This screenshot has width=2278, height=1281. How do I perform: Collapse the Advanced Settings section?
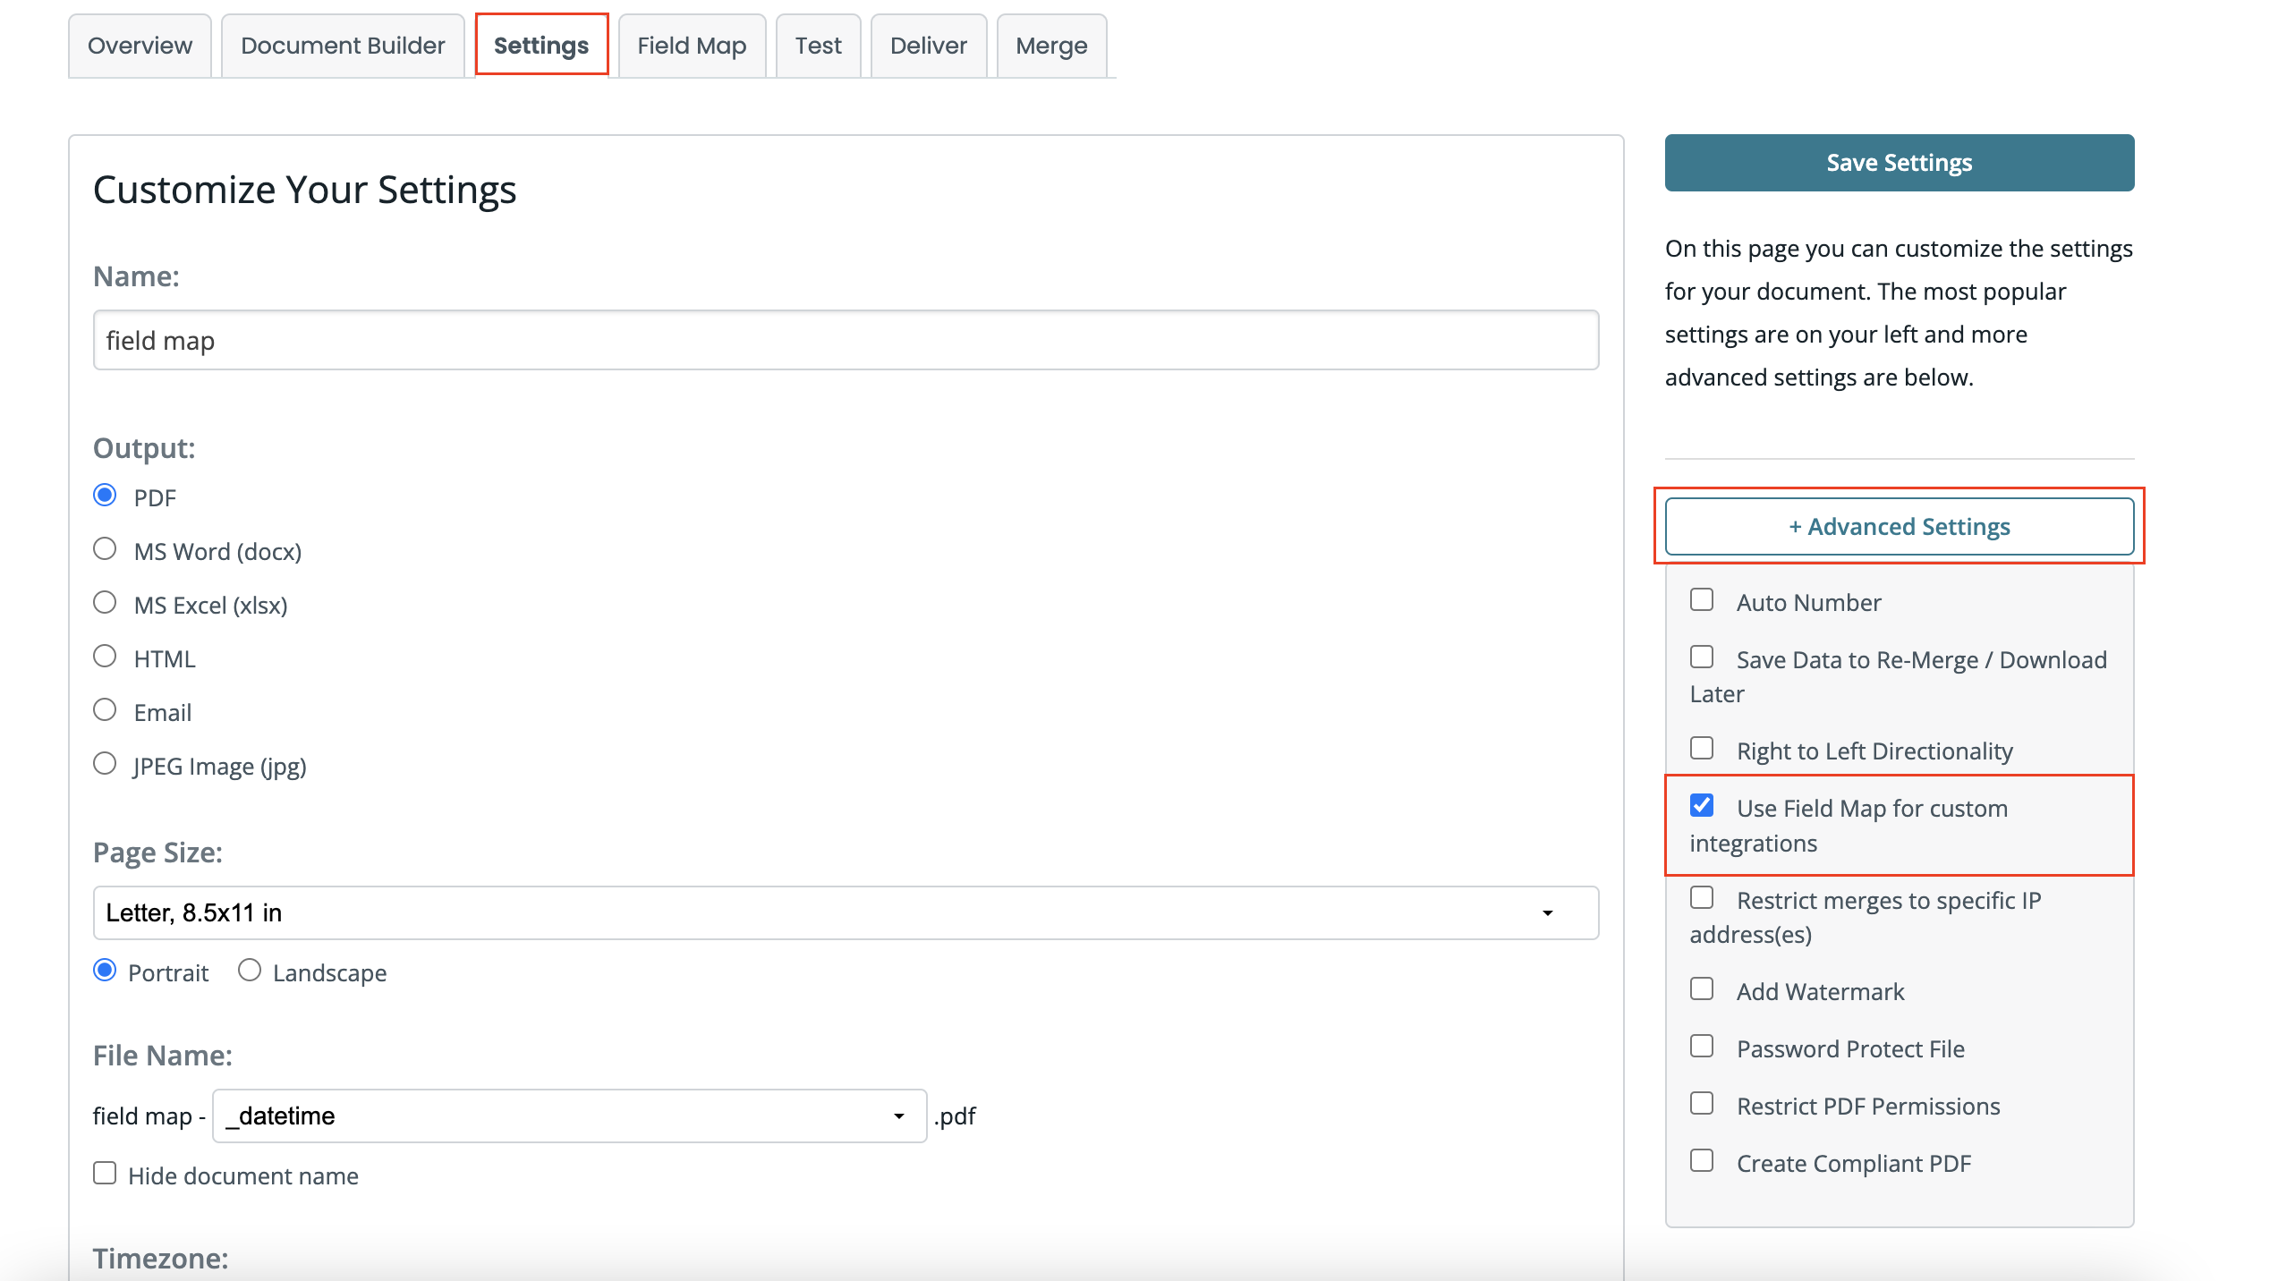pyautogui.click(x=1899, y=526)
